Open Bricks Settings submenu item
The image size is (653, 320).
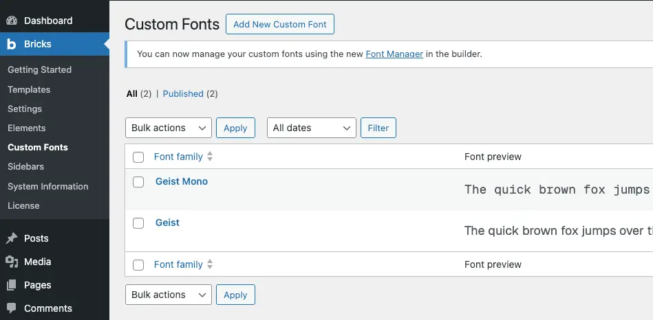[25, 109]
